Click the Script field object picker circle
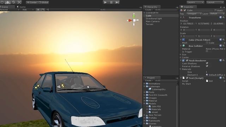The image size is (226, 127). [x=225, y=81]
